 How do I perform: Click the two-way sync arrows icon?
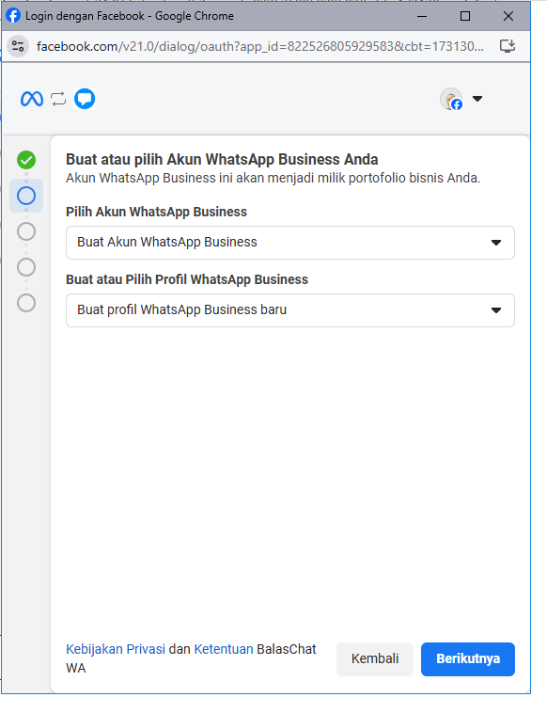58,99
